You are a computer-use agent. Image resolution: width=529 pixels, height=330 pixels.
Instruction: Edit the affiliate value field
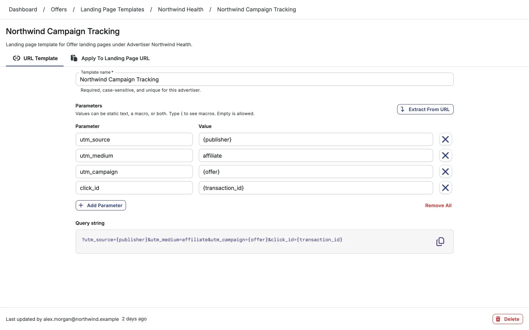316,155
